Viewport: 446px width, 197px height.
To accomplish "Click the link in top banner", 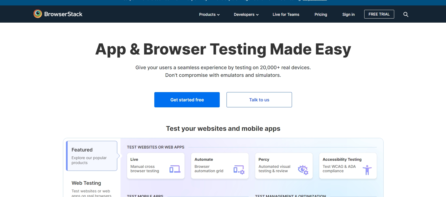I will tap(315, 1).
